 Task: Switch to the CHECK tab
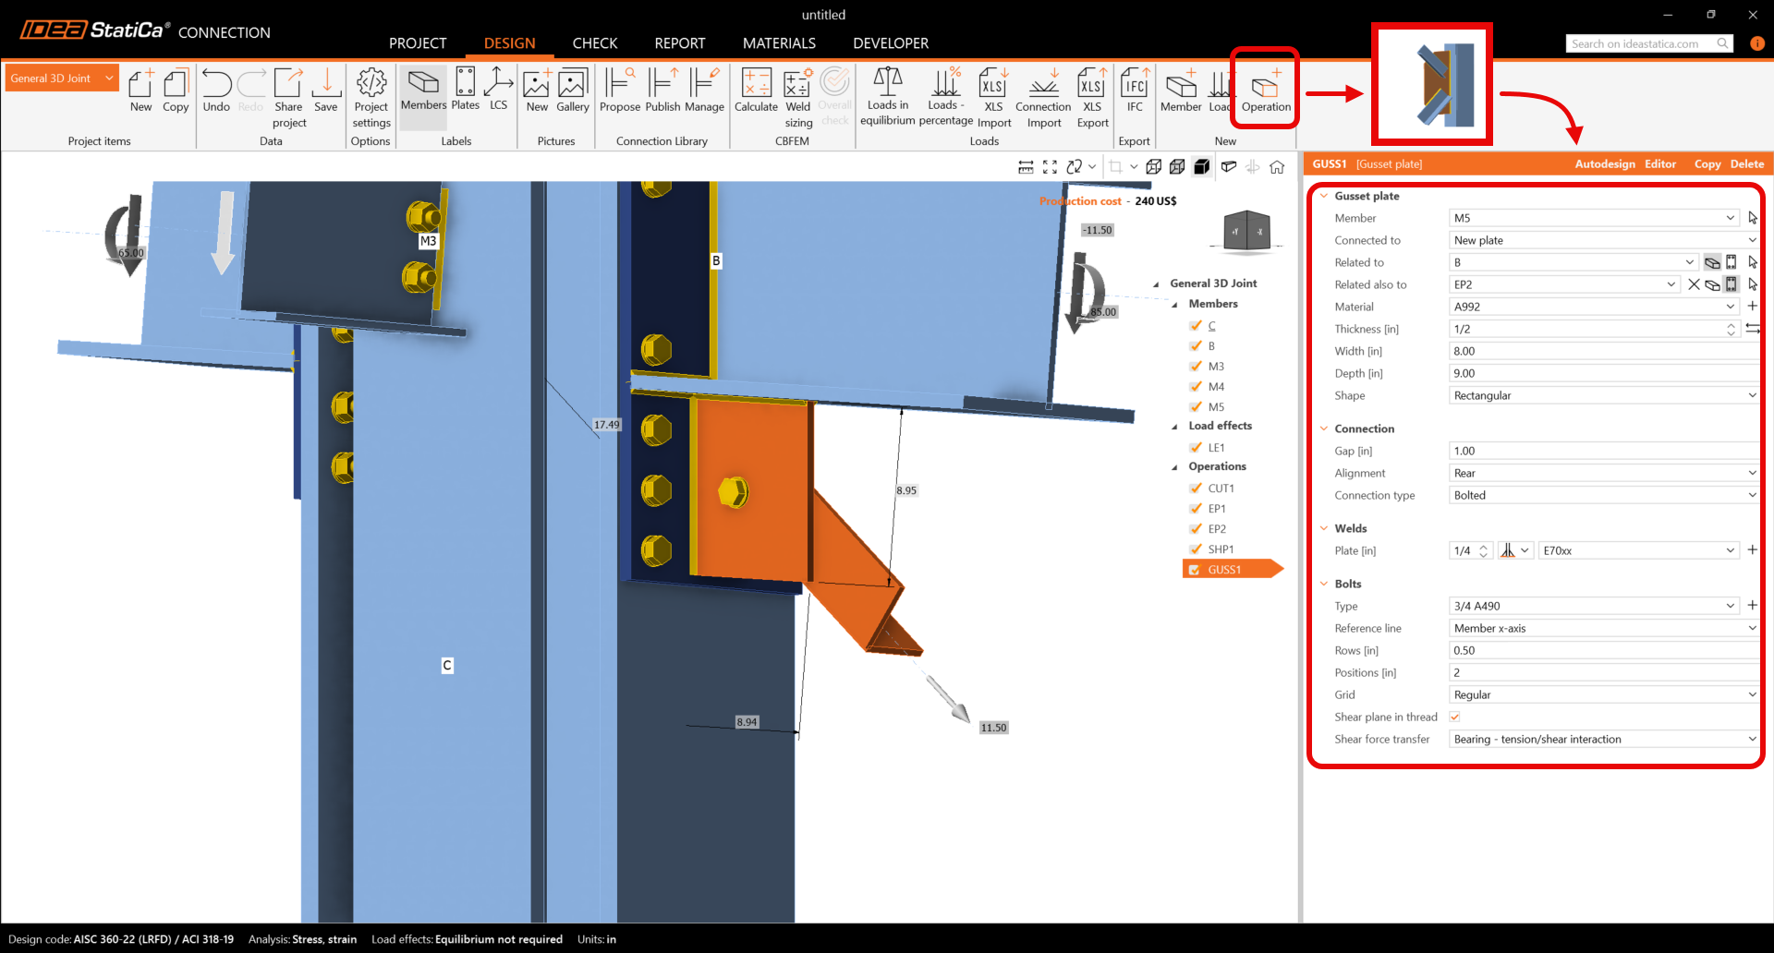click(594, 43)
